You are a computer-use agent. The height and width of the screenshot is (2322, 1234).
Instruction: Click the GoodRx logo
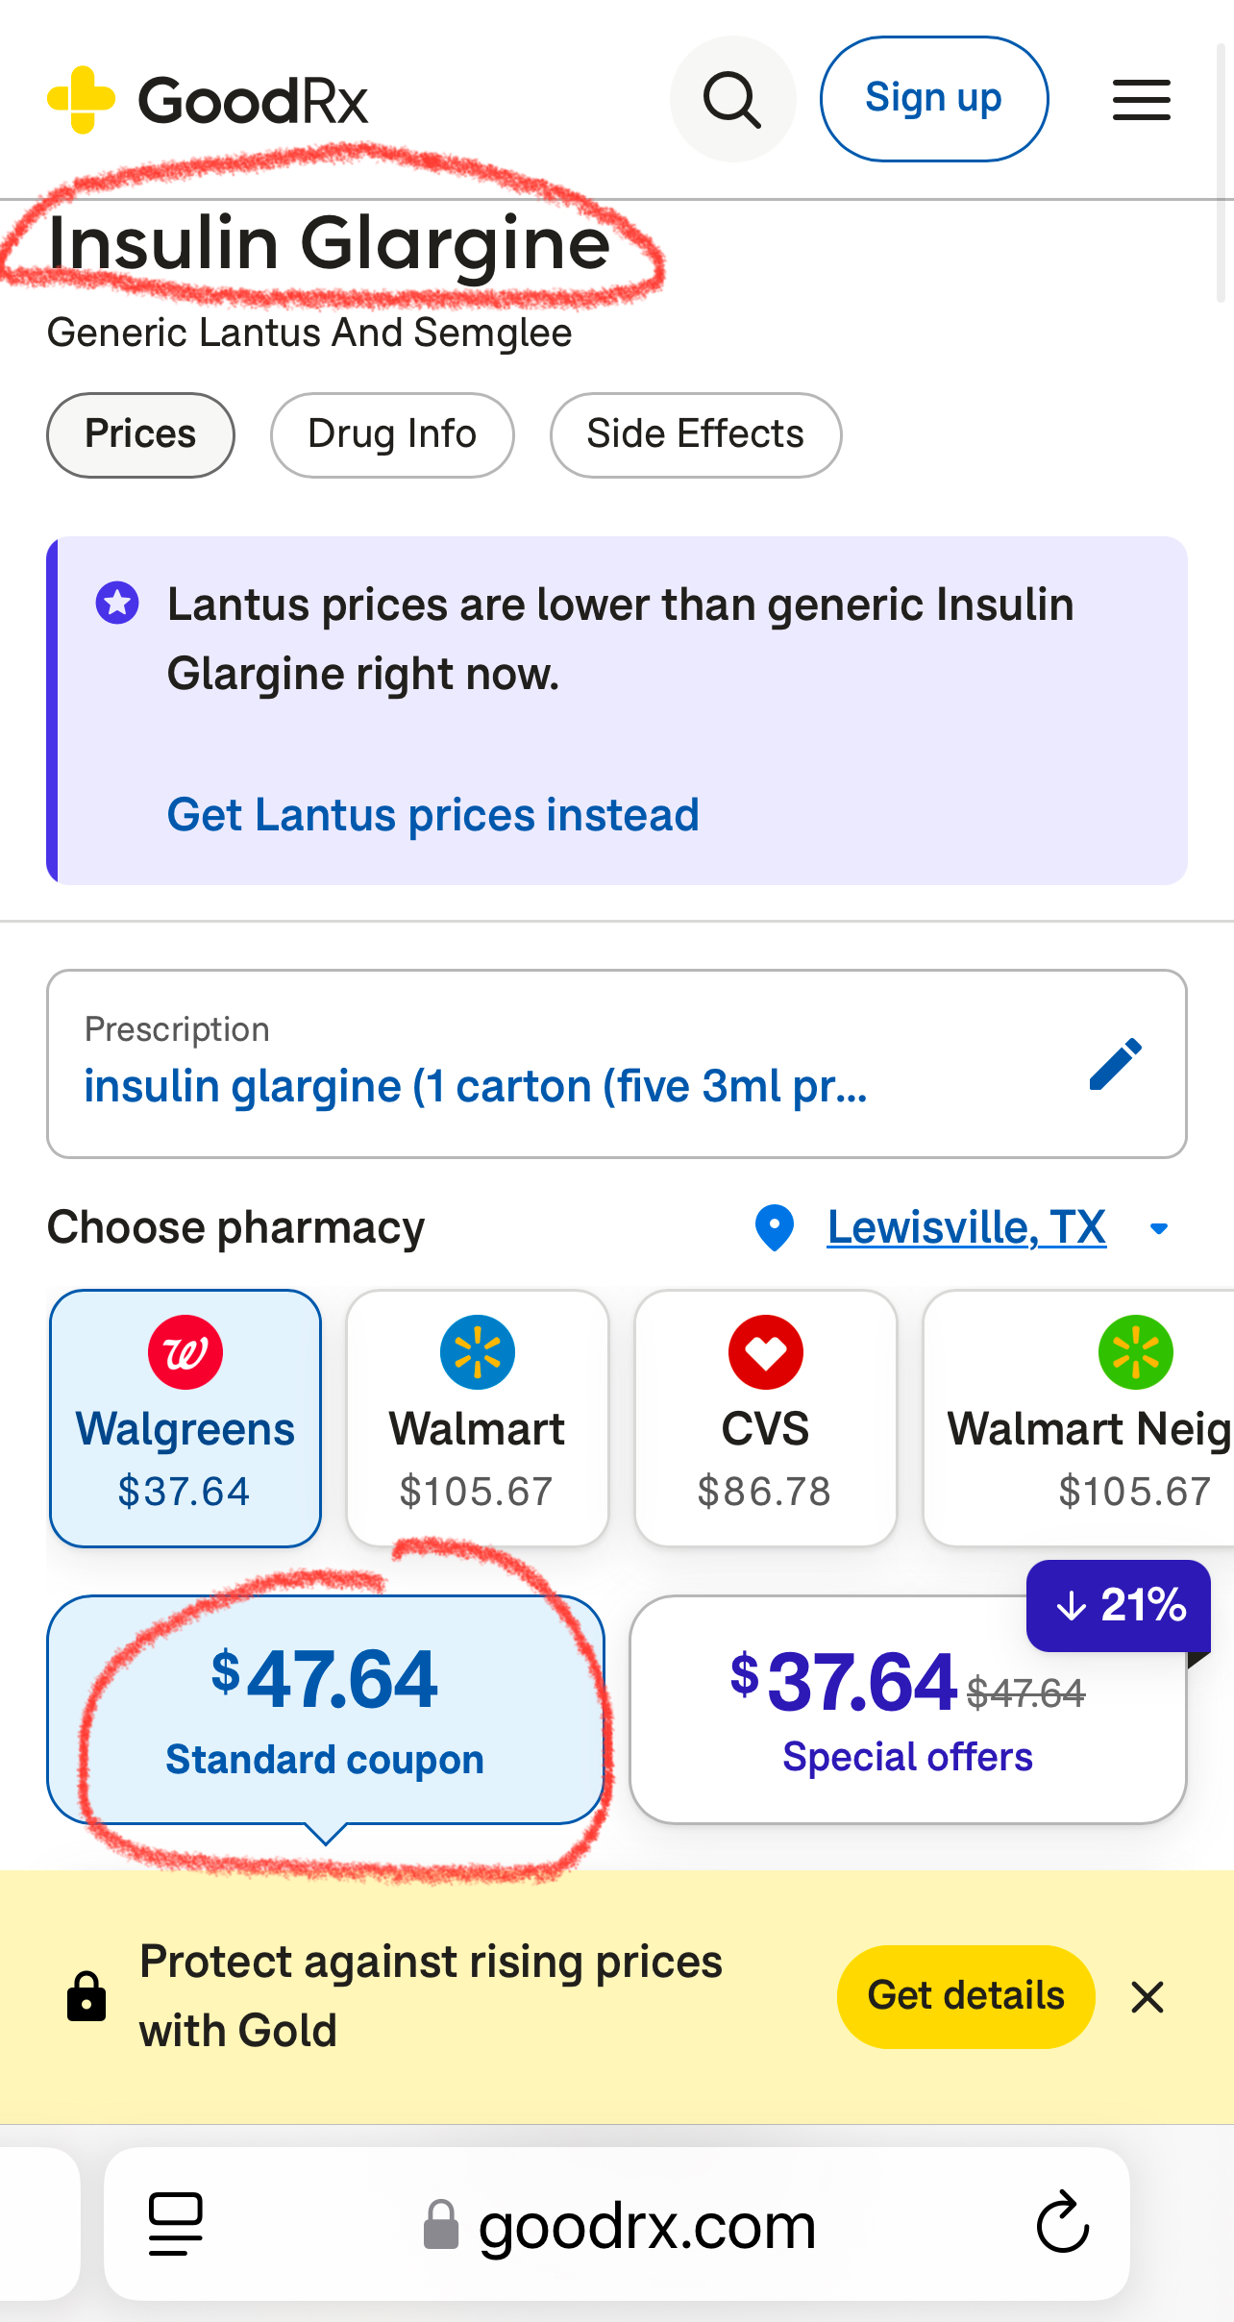click(x=208, y=100)
